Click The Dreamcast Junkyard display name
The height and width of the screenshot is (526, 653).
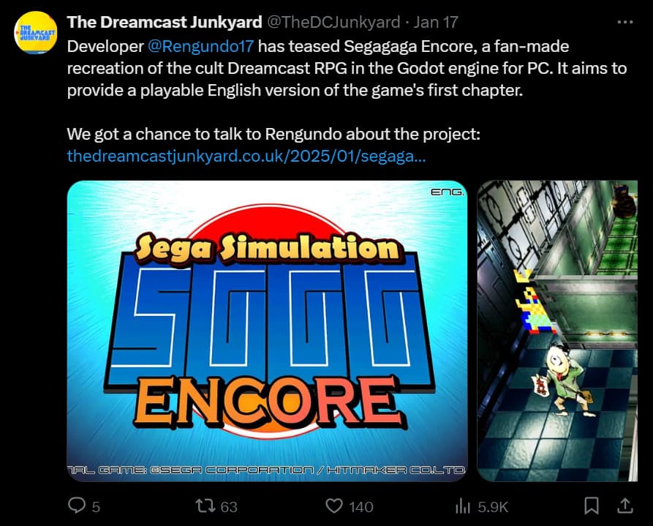[x=165, y=22]
